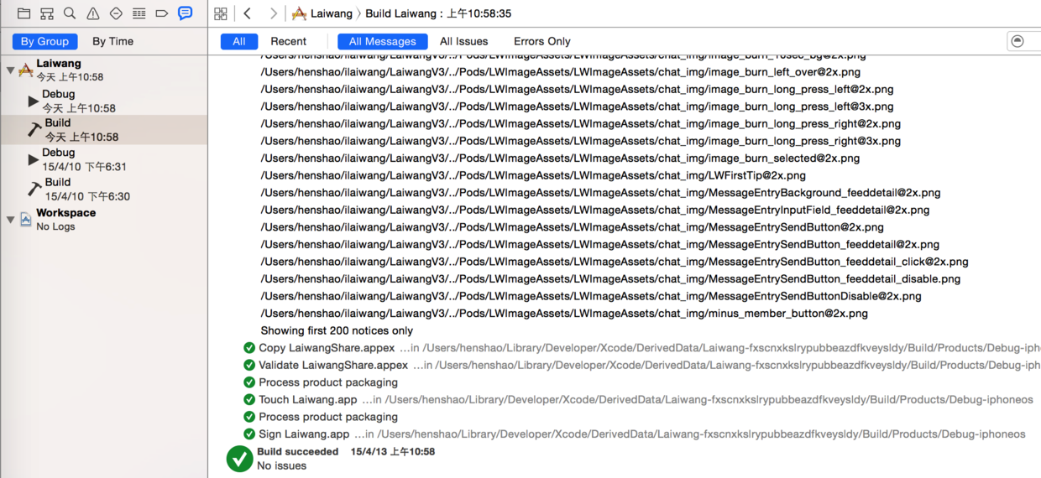This screenshot has width=1041, height=478.
Task: Click the Build succeeded summary text
Action: 298,452
